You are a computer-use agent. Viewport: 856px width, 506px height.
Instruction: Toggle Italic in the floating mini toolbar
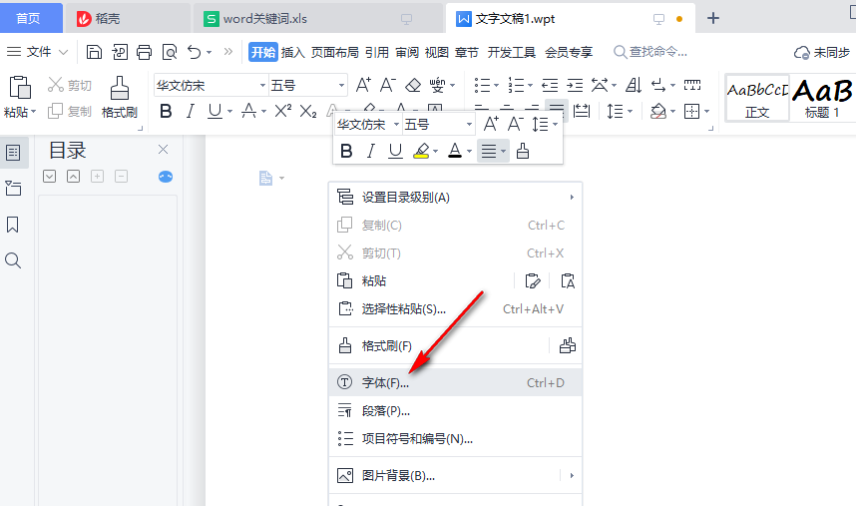[x=371, y=151]
